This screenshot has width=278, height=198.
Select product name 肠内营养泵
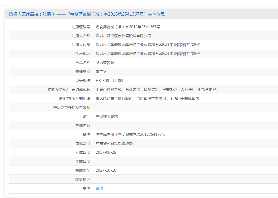105,63
